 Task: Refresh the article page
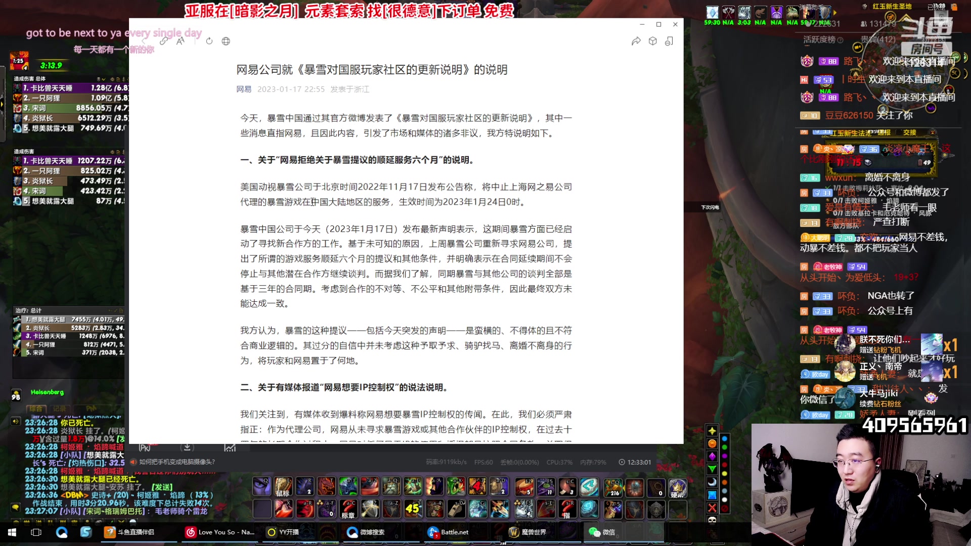(209, 41)
